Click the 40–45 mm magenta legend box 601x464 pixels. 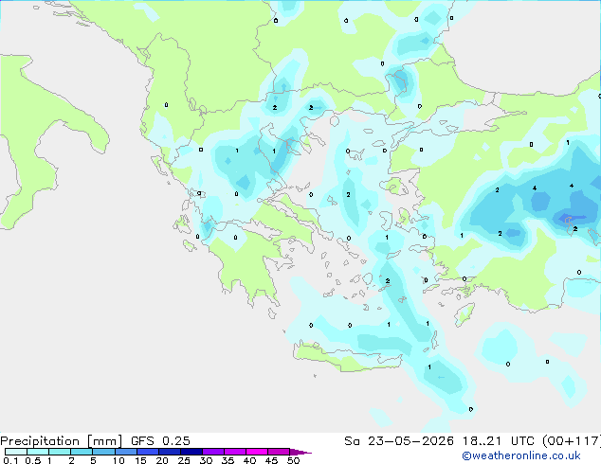coord(257,452)
